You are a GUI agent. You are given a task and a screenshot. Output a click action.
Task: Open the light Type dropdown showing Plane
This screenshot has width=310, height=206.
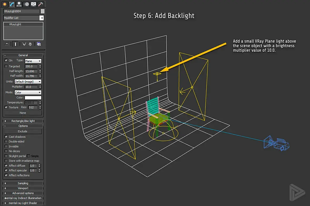click(33, 61)
